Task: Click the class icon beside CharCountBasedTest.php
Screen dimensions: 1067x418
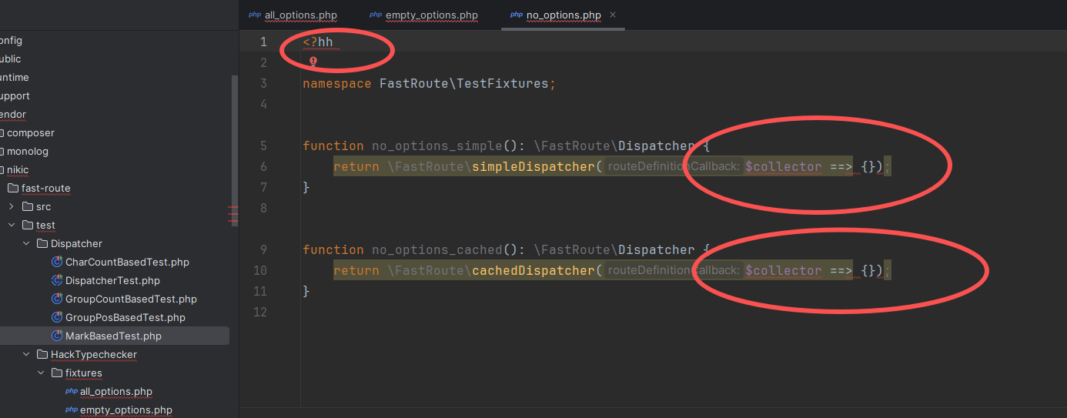Action: pos(57,263)
